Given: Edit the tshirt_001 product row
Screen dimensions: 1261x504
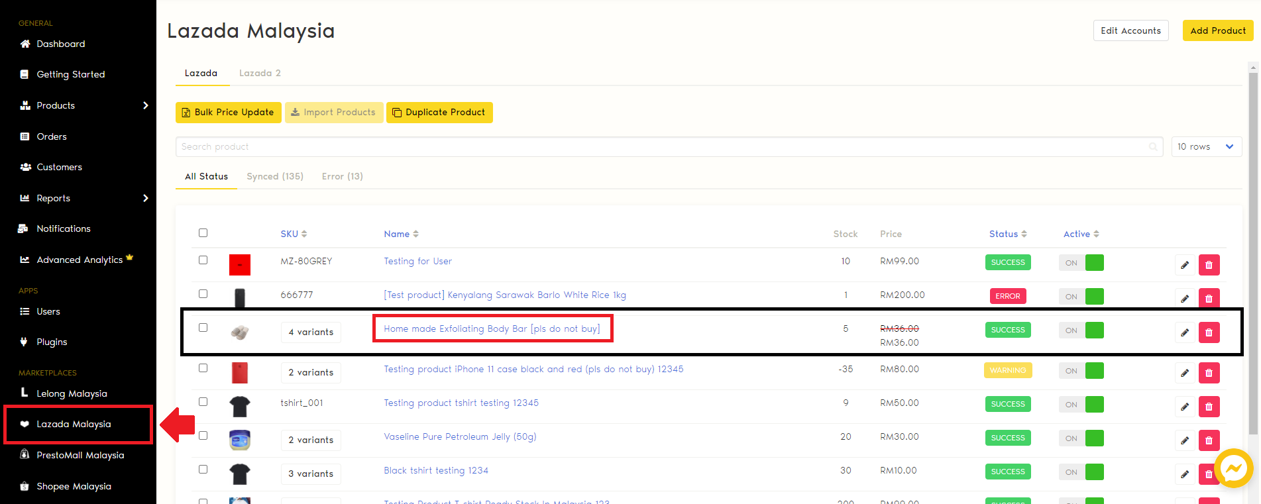Looking at the screenshot, I should 1185,407.
